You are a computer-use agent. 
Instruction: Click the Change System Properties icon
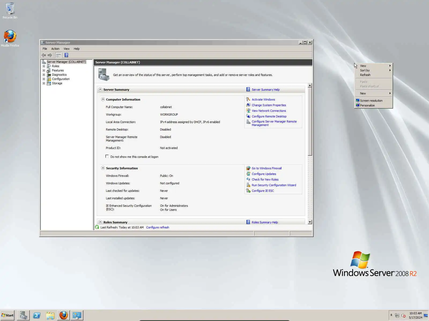[248, 105]
